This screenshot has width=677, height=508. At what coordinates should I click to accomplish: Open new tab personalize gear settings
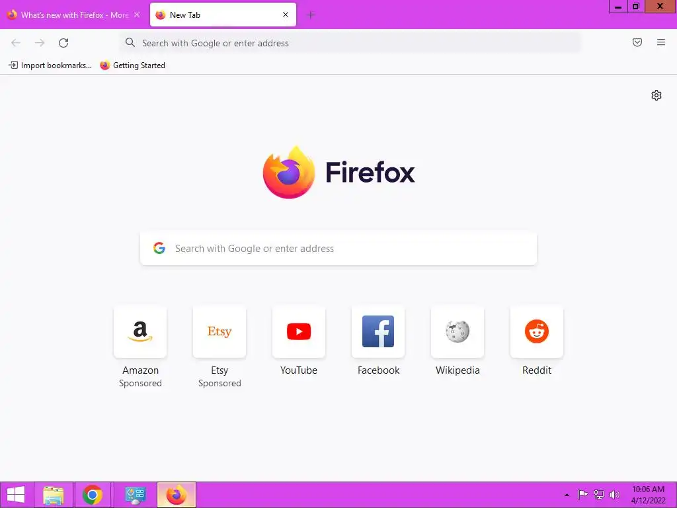[657, 95]
